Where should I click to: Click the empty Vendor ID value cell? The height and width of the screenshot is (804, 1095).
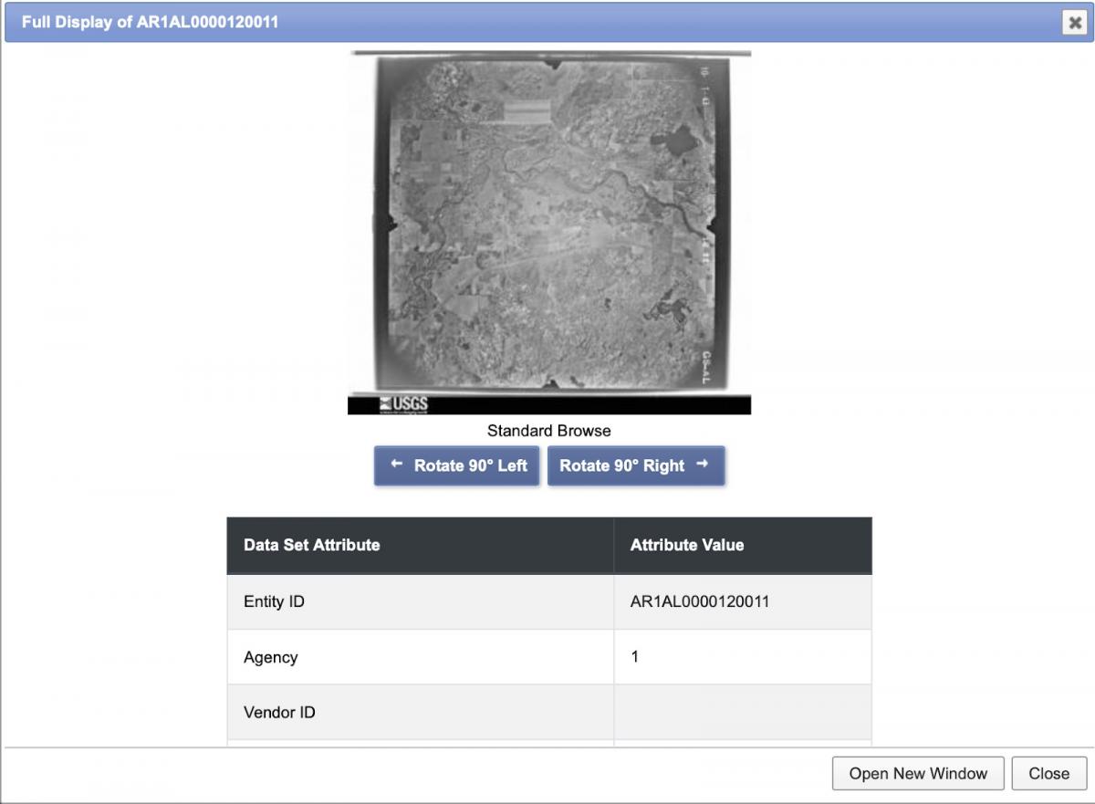[x=742, y=712]
